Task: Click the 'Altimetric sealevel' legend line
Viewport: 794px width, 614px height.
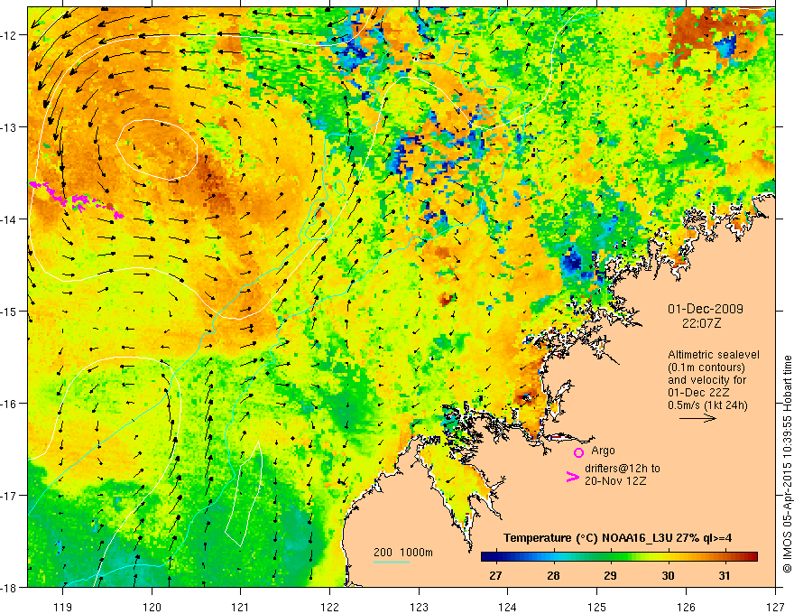Action: (x=714, y=355)
